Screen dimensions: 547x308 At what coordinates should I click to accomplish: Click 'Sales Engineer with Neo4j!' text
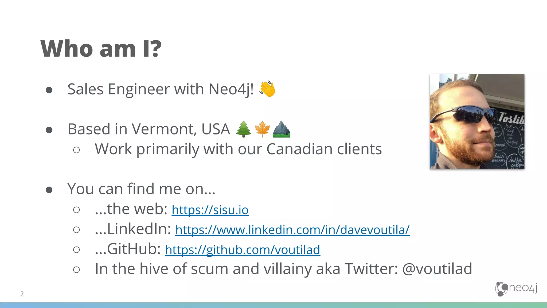point(160,89)
